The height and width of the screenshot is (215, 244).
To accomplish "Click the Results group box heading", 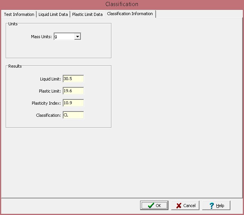I will (x=15, y=66).
